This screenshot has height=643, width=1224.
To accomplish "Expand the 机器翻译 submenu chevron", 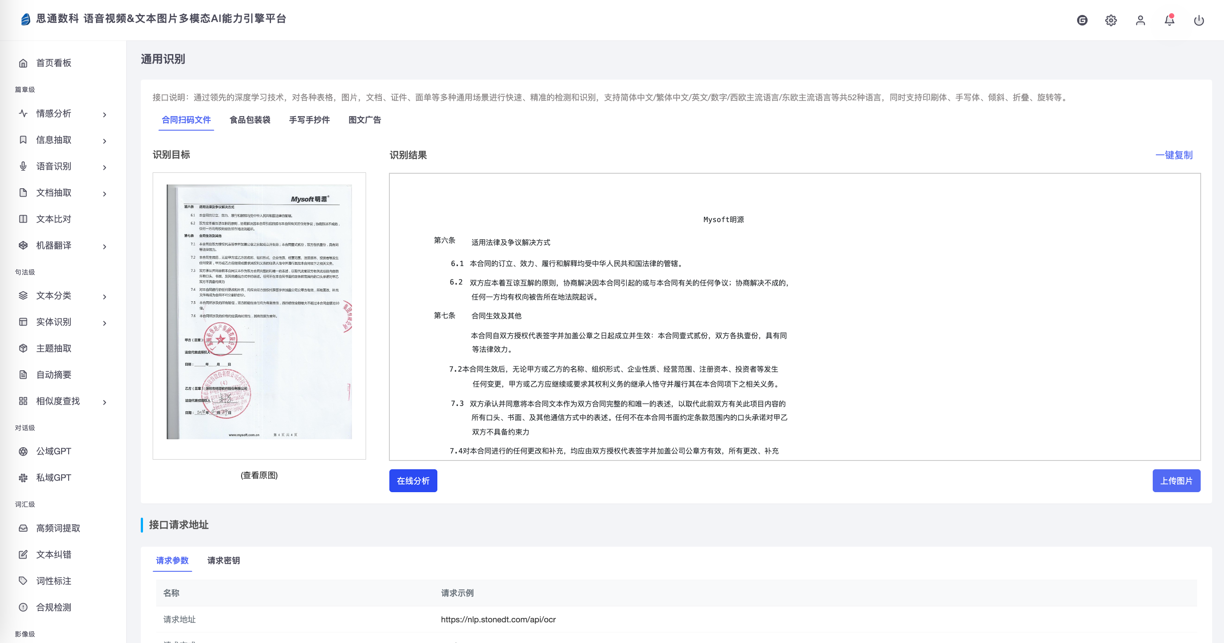I will 105,246.
